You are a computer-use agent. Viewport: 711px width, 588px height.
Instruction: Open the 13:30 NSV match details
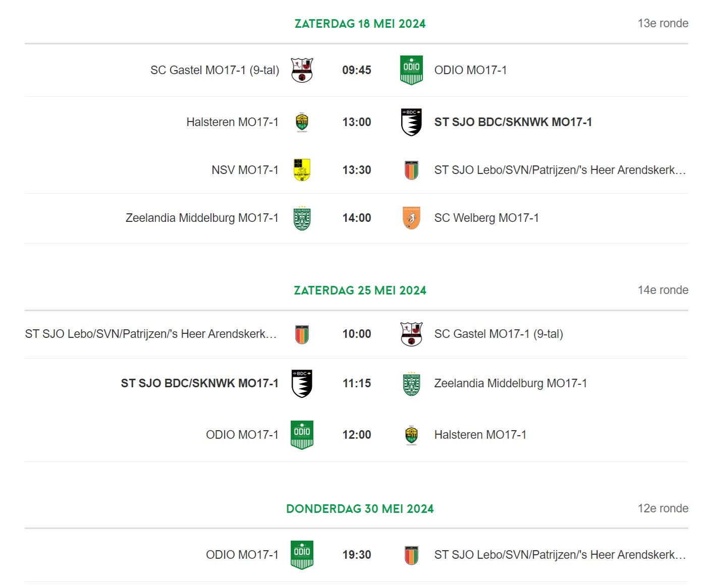[357, 170]
